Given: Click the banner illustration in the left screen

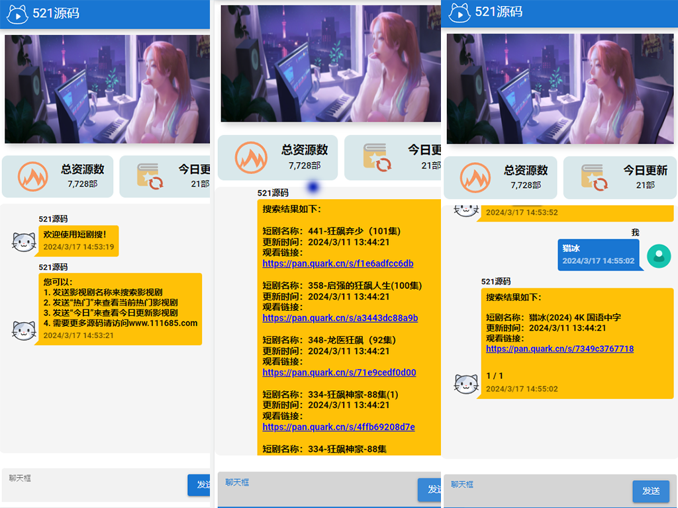Looking at the screenshot, I should pos(107,89).
